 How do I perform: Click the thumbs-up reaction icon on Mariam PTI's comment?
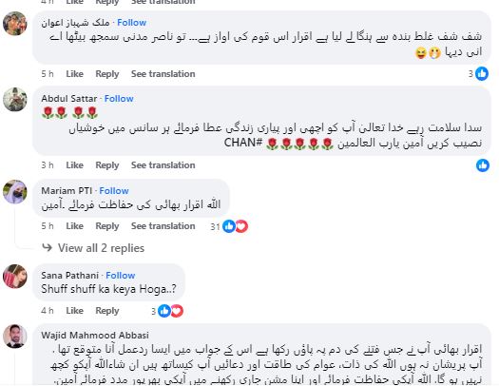(229, 226)
